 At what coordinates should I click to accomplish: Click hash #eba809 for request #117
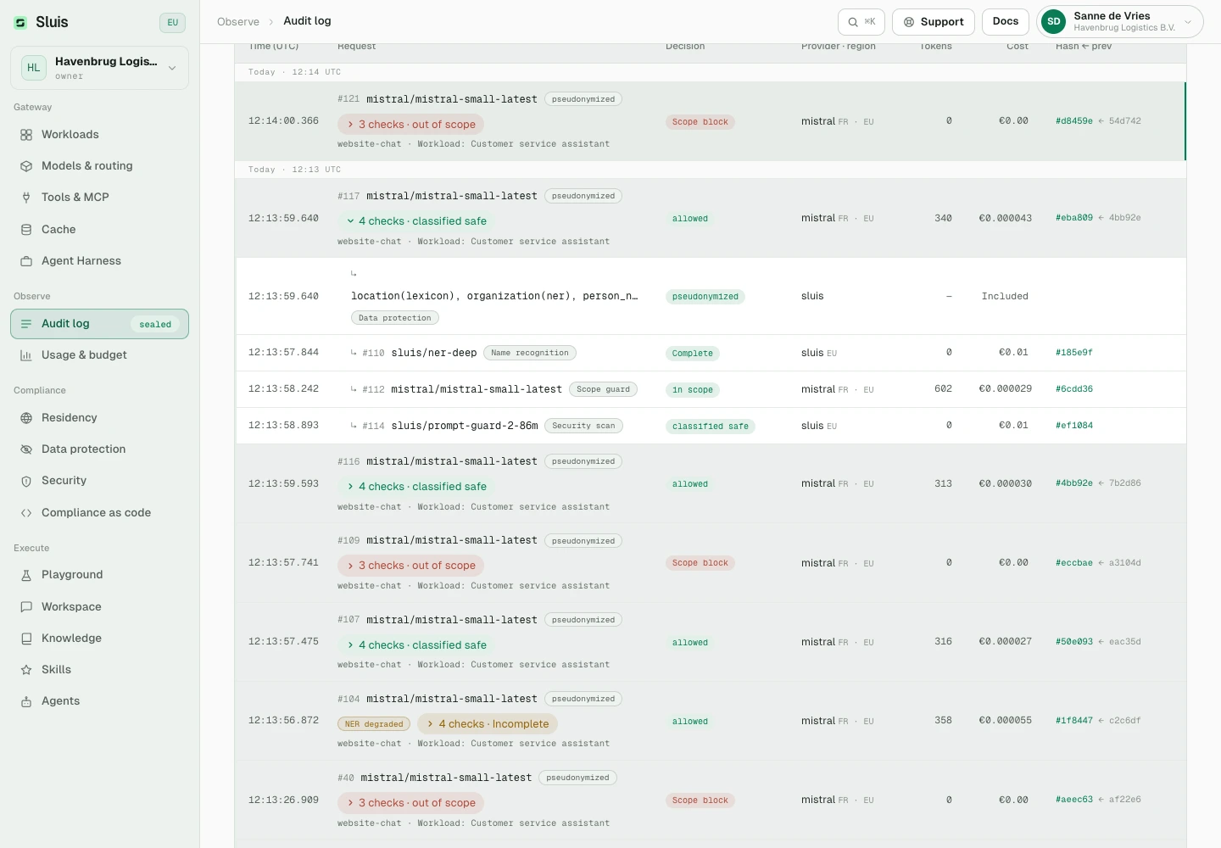tap(1074, 218)
